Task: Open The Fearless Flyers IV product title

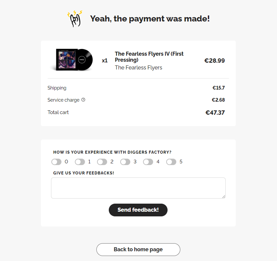Action: (x=149, y=57)
